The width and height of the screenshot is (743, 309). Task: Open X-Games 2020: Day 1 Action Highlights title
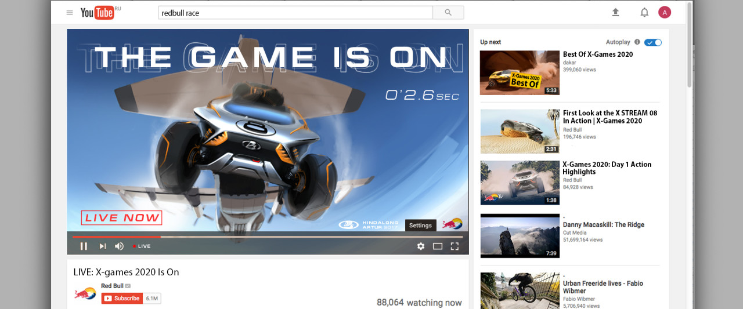pyautogui.click(x=607, y=168)
